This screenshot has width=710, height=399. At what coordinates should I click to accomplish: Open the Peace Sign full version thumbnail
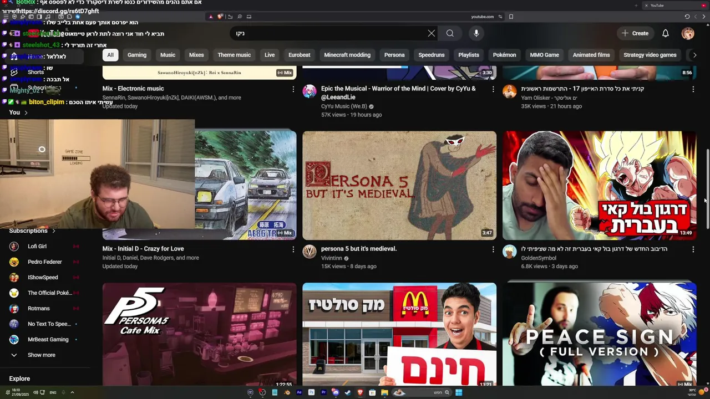tap(599, 334)
